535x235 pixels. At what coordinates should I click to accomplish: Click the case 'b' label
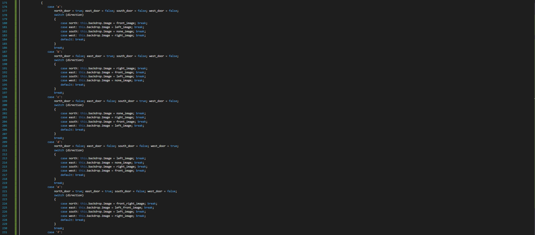coord(55,52)
